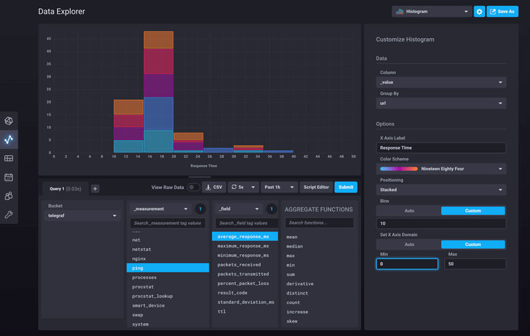
Task: Select the Query 1 tab
Action: click(65, 189)
